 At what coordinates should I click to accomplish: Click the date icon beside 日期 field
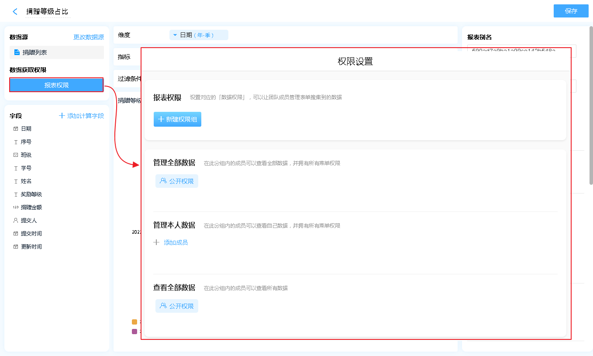coord(16,129)
